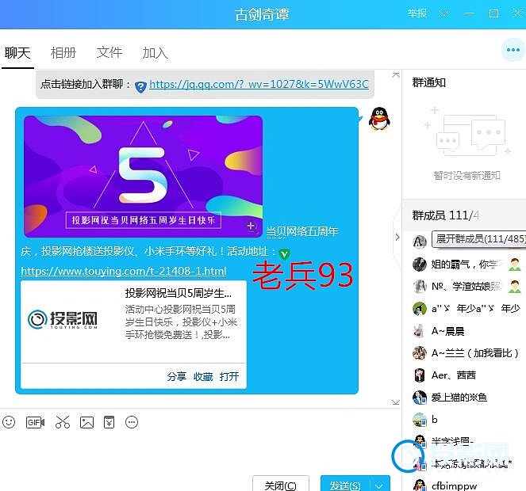Click avatar of 爱上猫的※鱼
Viewport: 526px width, 491px height.
coord(420,398)
